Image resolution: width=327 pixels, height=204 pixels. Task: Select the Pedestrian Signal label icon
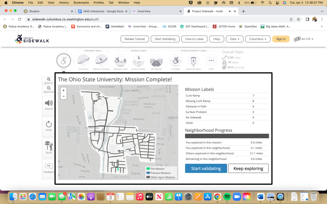(193, 61)
